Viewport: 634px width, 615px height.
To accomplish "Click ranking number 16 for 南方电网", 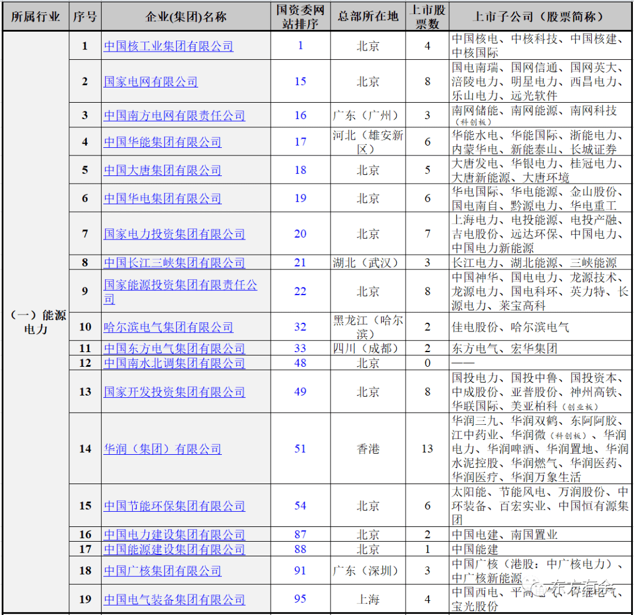I will (x=301, y=115).
